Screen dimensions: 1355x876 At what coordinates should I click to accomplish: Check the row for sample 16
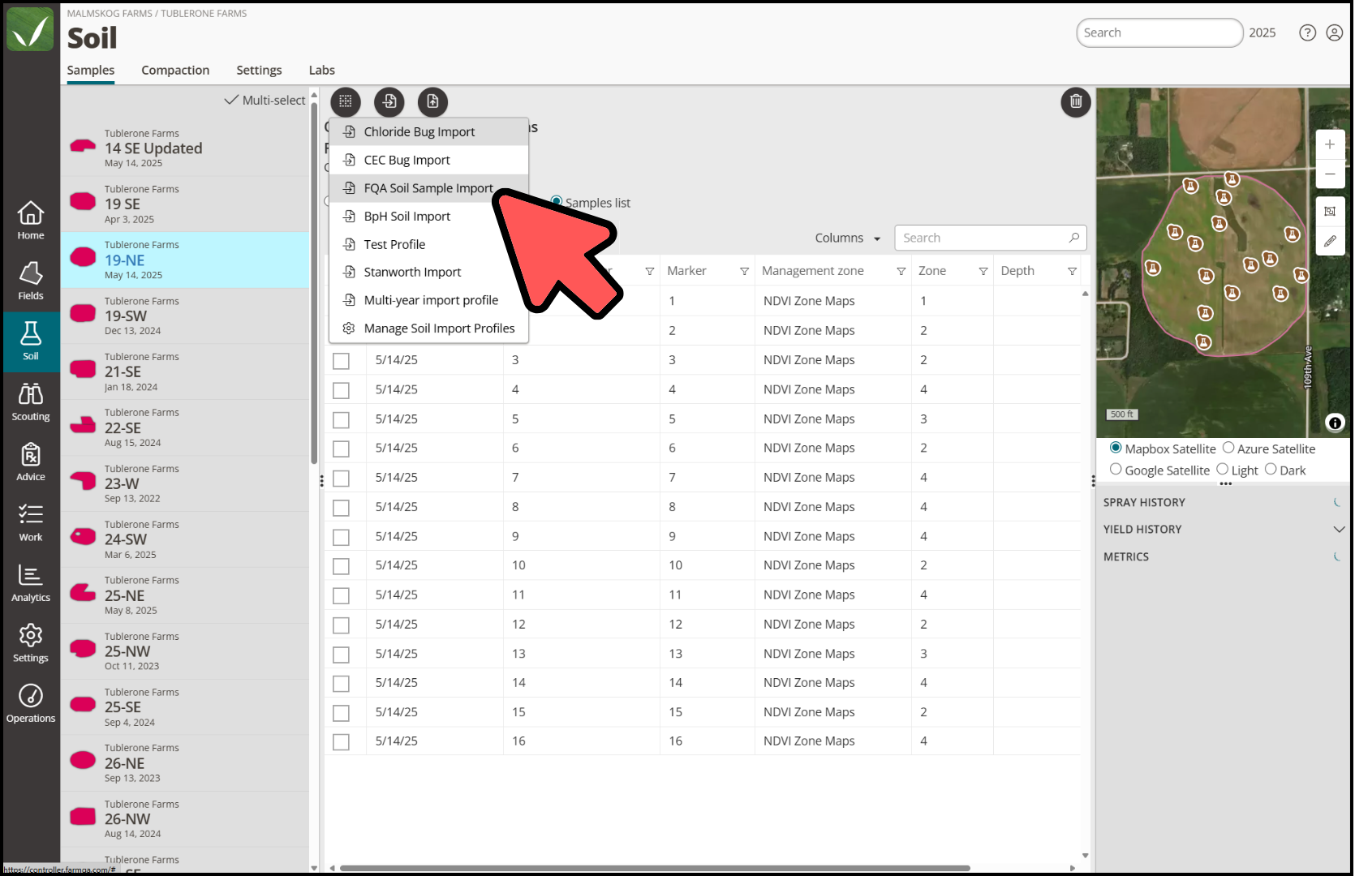tap(341, 742)
